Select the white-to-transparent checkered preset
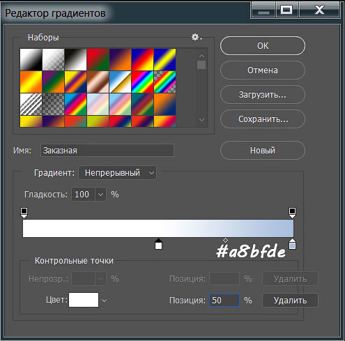Image resolution: width=345 pixels, height=341 pixels. [53, 59]
